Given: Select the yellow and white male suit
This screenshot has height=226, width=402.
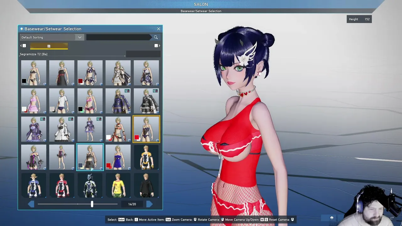Looking at the screenshot, I should (x=146, y=157).
